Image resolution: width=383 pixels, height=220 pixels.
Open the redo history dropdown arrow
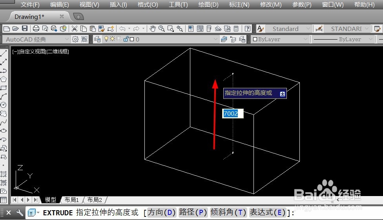coord(143,29)
